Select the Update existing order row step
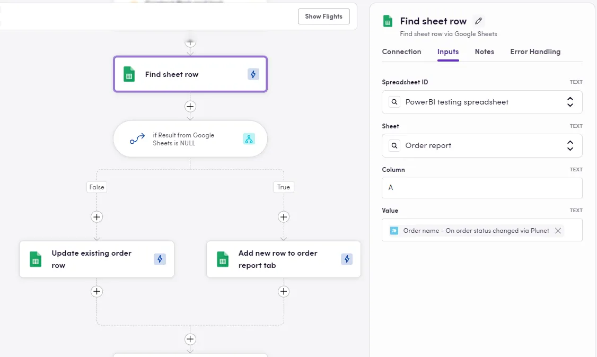597x357 pixels. (91, 259)
